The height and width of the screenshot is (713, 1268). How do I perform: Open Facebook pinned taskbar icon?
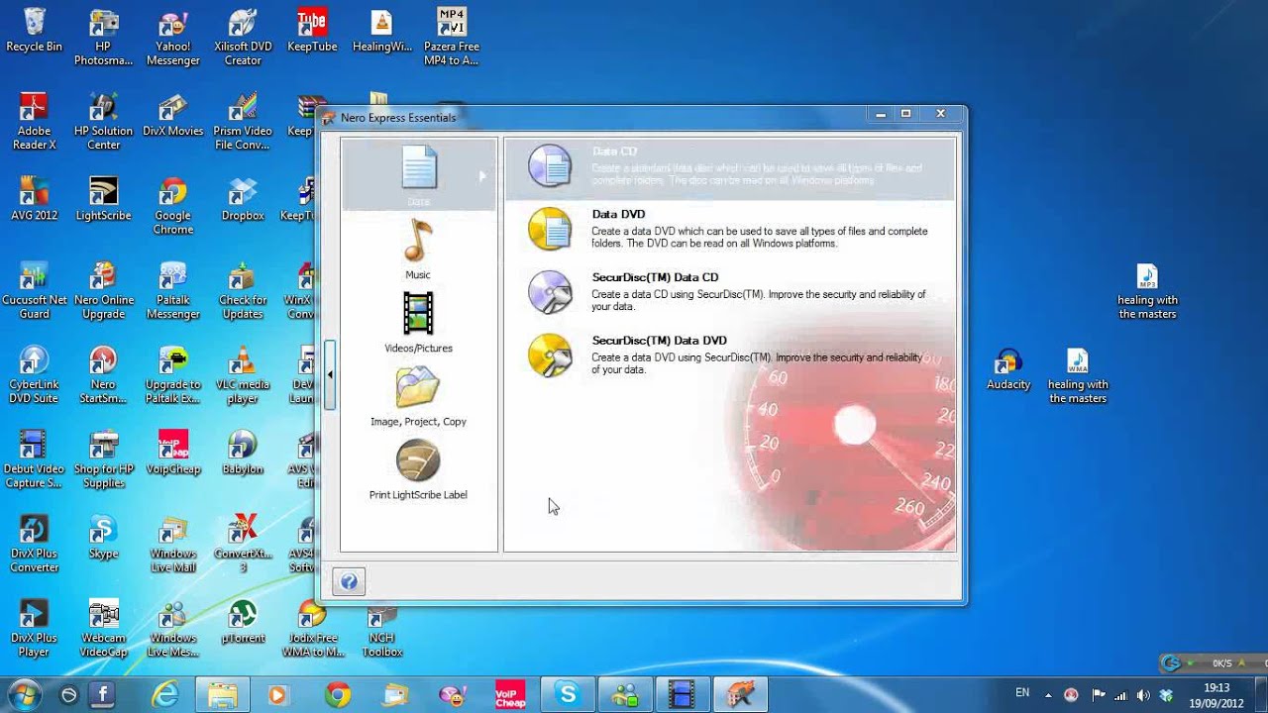tap(103, 694)
